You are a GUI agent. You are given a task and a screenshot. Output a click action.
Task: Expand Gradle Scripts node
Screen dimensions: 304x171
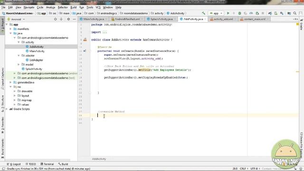(7, 109)
